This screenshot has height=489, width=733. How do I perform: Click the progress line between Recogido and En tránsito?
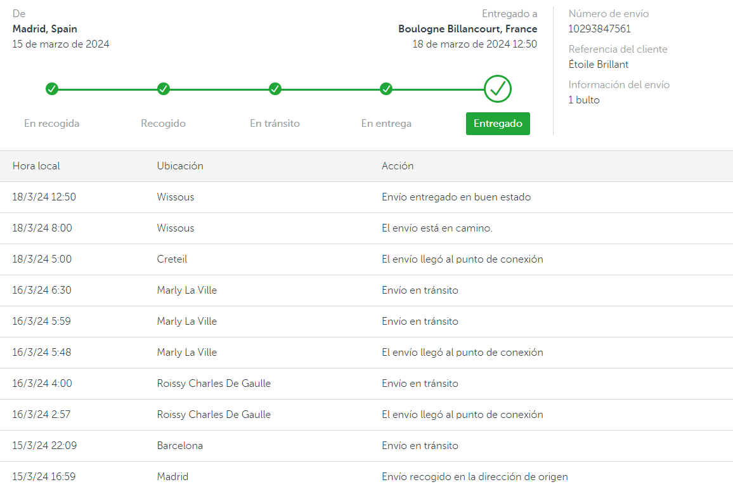(x=219, y=89)
